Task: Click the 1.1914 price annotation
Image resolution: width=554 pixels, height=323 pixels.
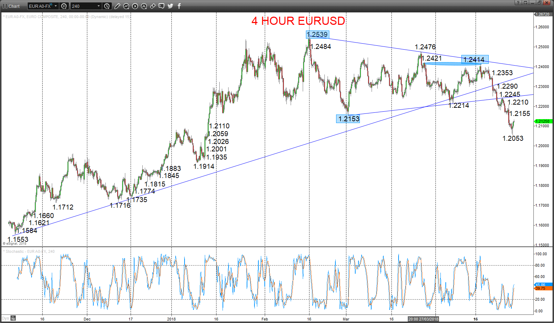Action: tap(204, 166)
